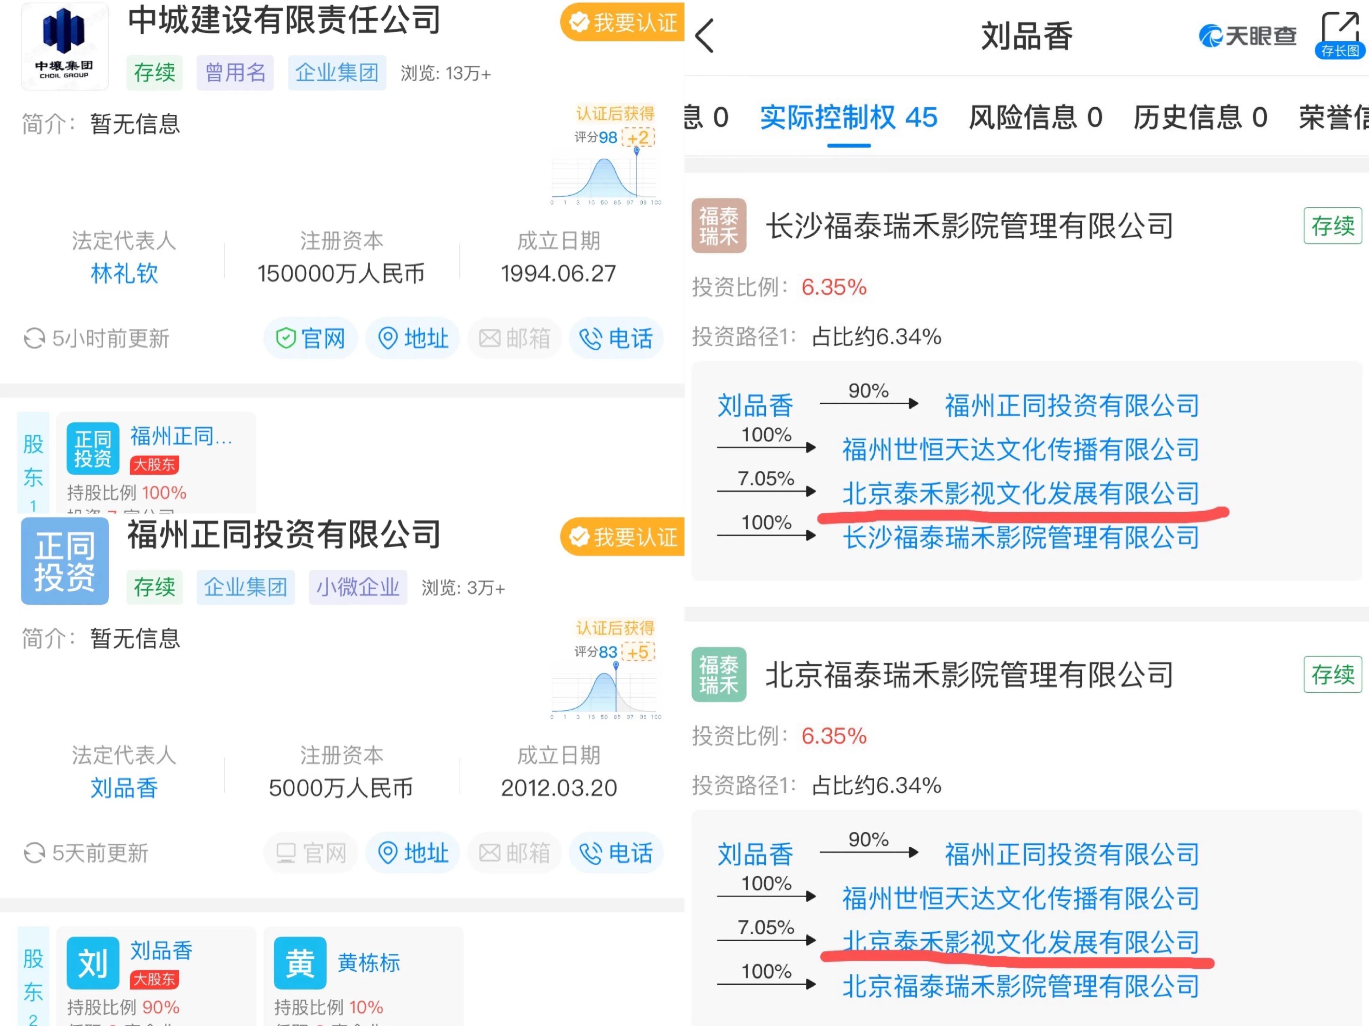Tap 成立日期 2012.03.20 value
Screen dimensions: 1369x1026
559,788
